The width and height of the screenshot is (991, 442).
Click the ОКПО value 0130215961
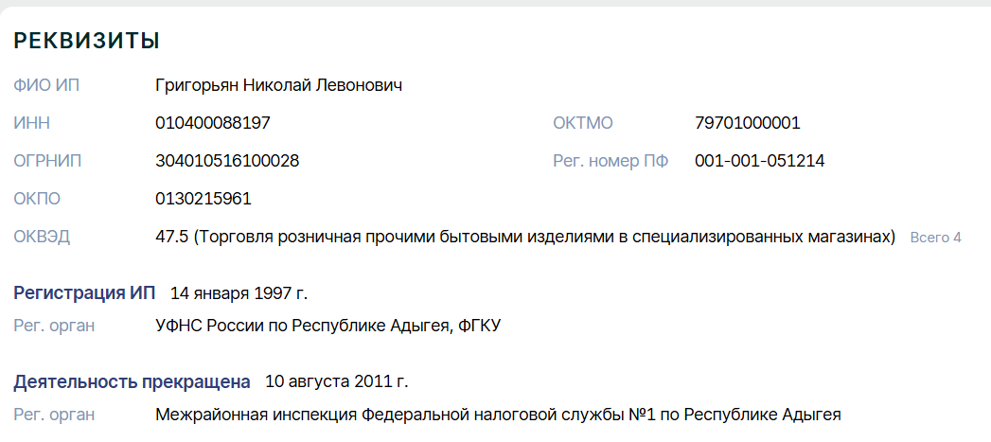click(204, 199)
